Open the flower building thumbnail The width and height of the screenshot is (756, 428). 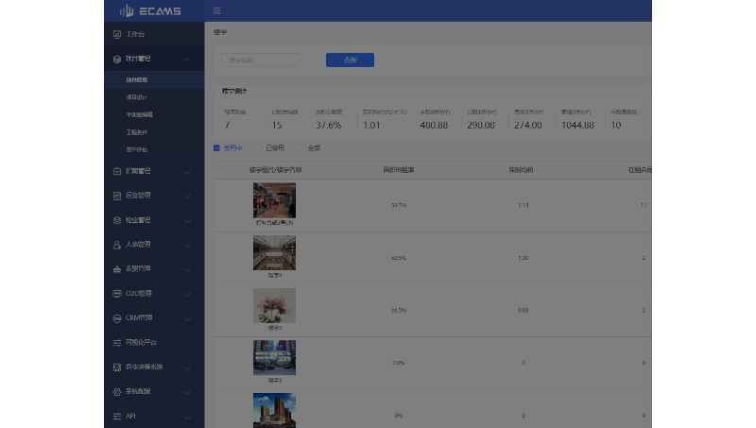274,305
